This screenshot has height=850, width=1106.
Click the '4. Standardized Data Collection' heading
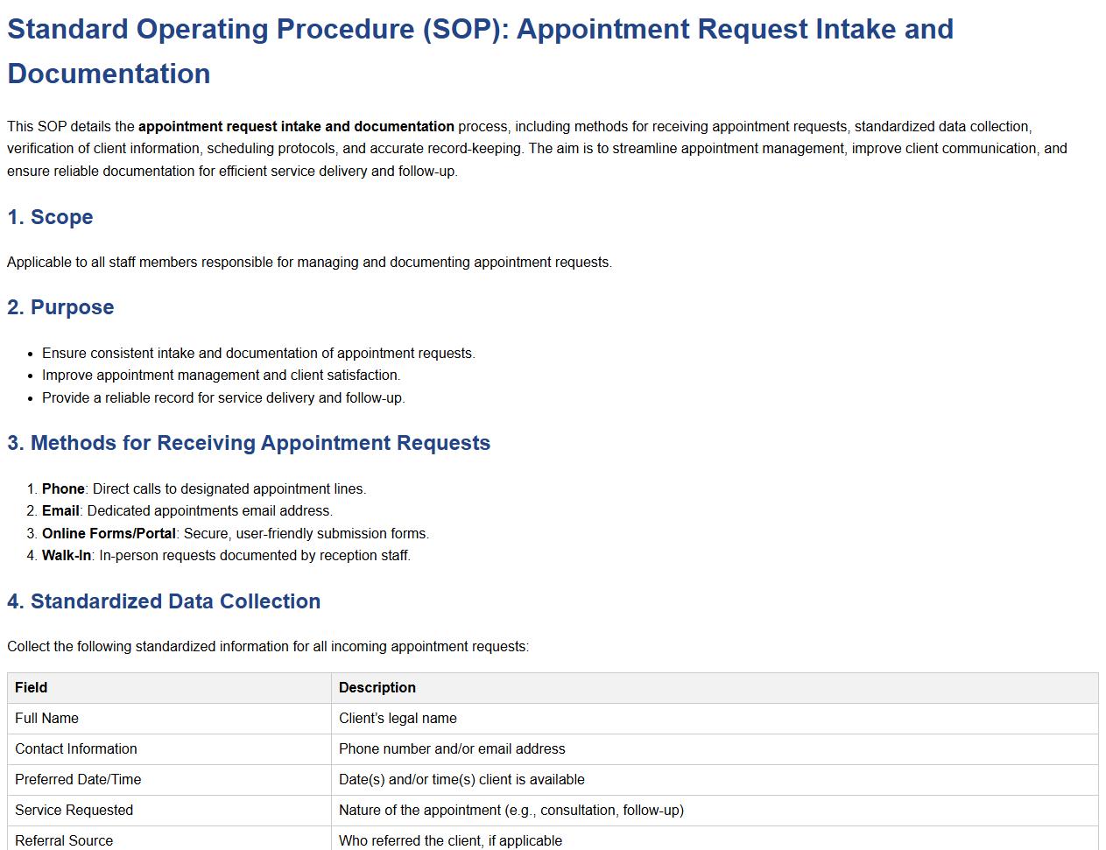pyautogui.click(x=164, y=601)
